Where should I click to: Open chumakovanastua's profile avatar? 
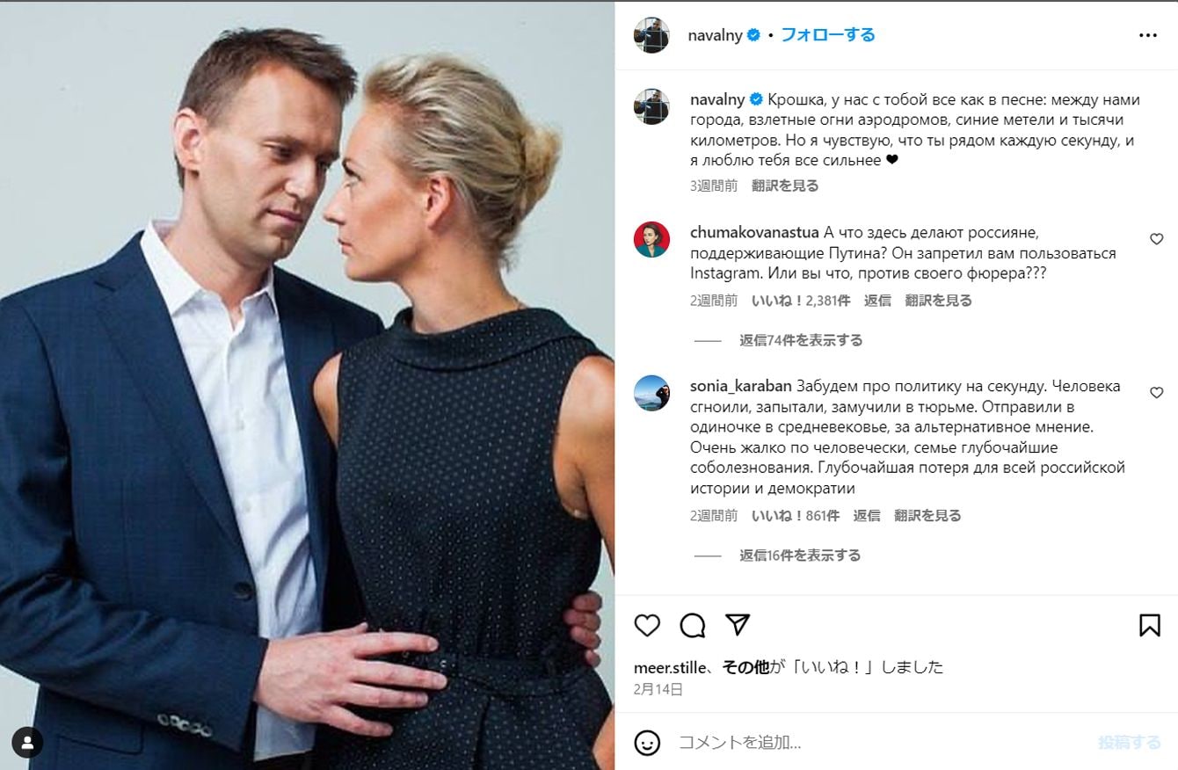tap(651, 239)
